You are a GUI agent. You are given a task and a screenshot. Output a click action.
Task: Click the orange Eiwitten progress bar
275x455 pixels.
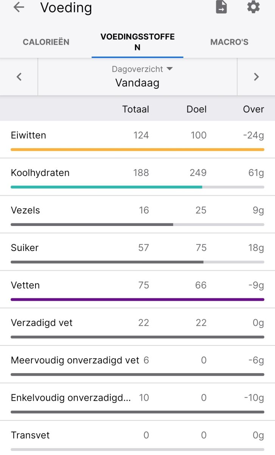point(137,150)
